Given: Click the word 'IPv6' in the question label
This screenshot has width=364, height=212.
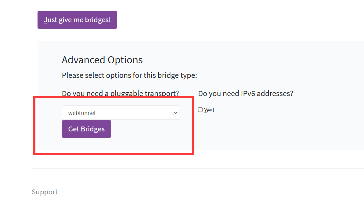Looking at the screenshot, I should [x=248, y=93].
